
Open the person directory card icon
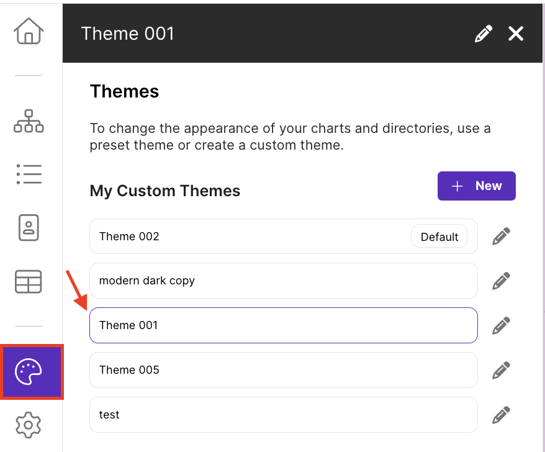[x=29, y=228]
